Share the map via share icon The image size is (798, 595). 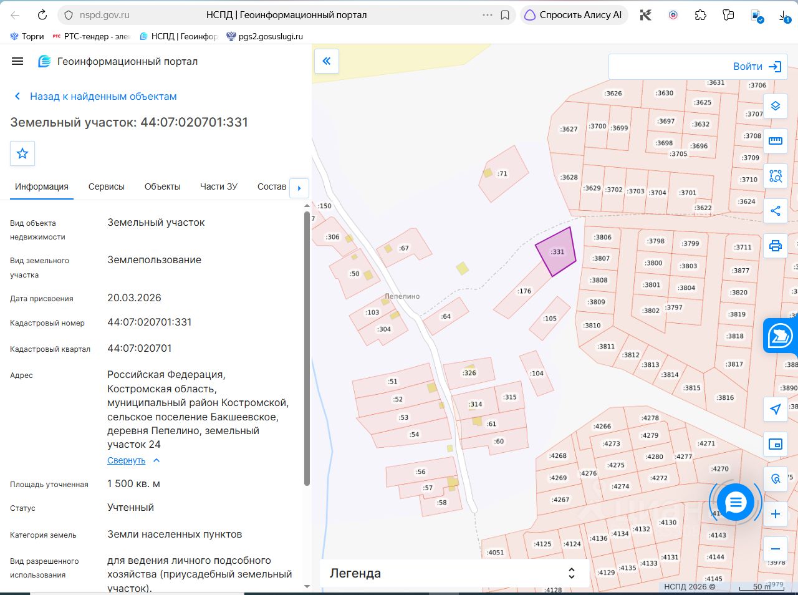pyautogui.click(x=776, y=211)
